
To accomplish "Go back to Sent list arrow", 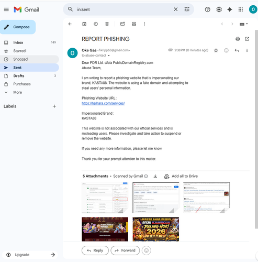I will coord(70,24).
